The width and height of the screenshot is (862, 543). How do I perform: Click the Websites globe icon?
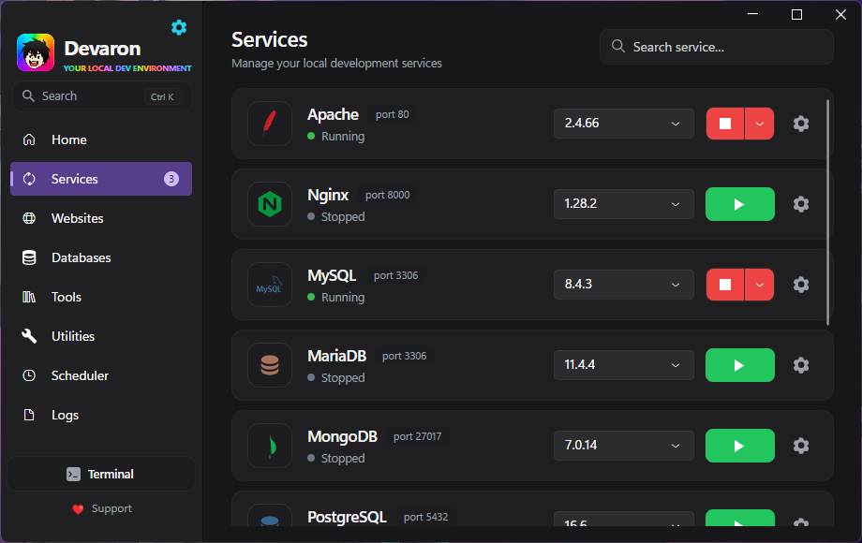tap(29, 218)
